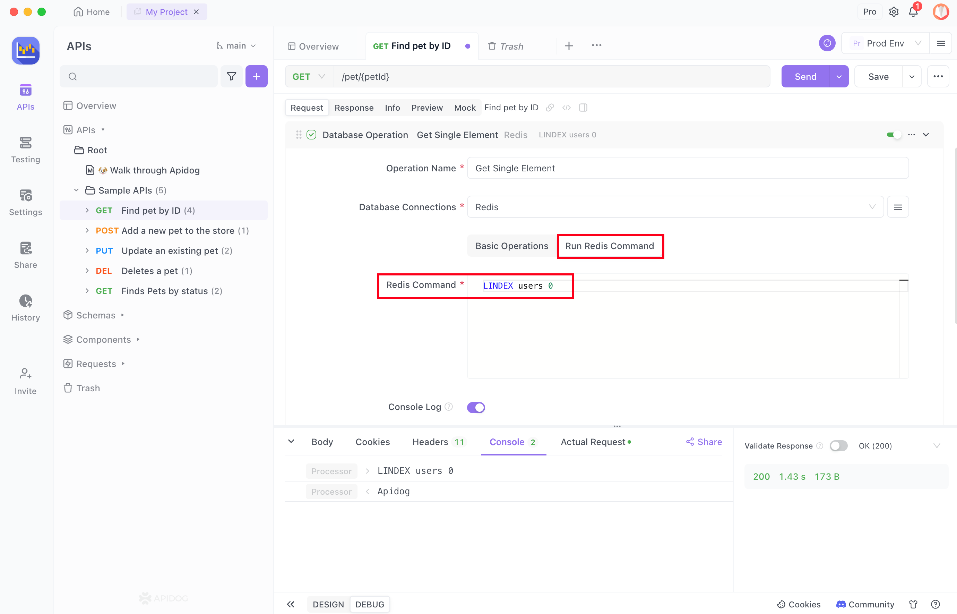
Task: Click the Send button
Action: coord(805,76)
